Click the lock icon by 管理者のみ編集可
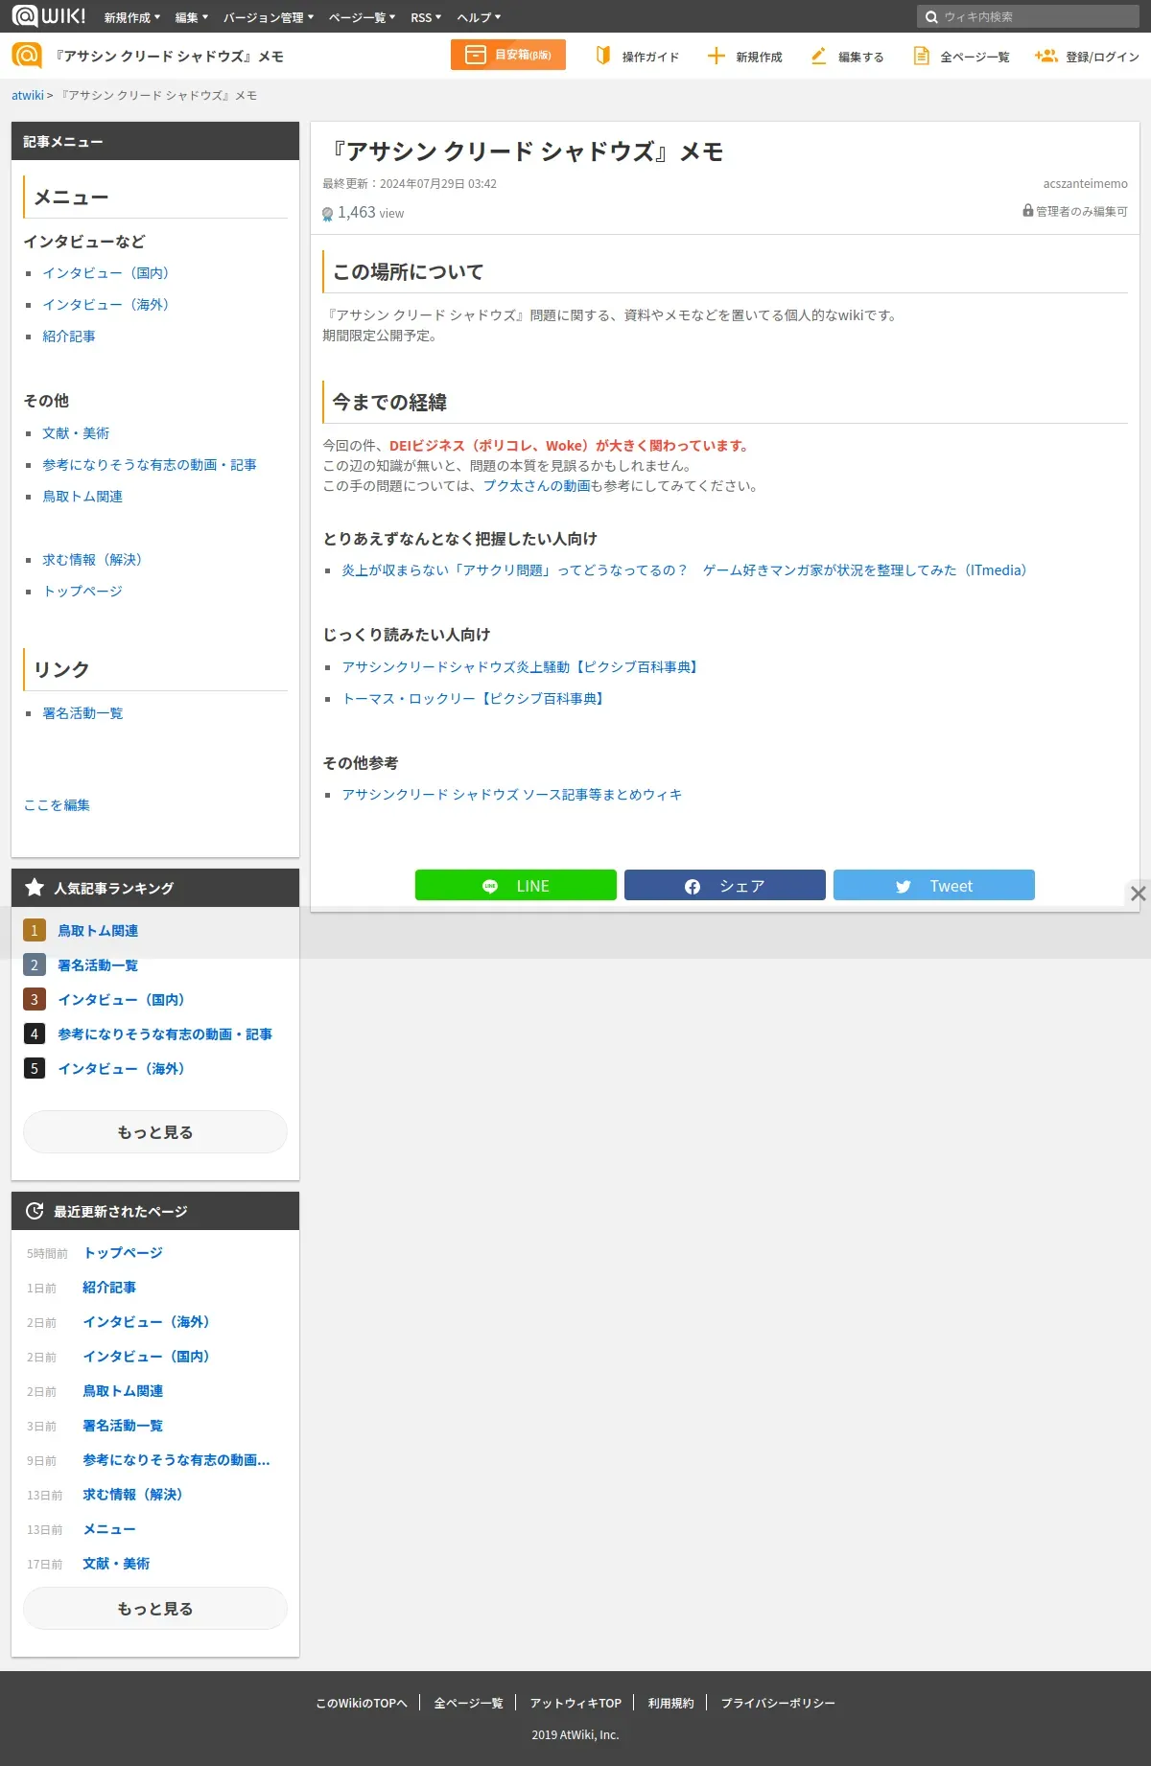Screen dimensions: 1151x1766 [1027, 211]
